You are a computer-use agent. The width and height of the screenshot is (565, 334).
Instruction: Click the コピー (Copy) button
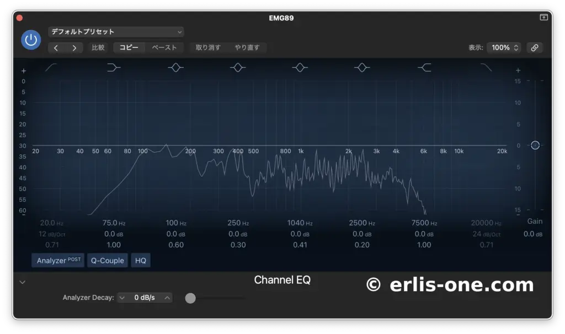coord(129,47)
